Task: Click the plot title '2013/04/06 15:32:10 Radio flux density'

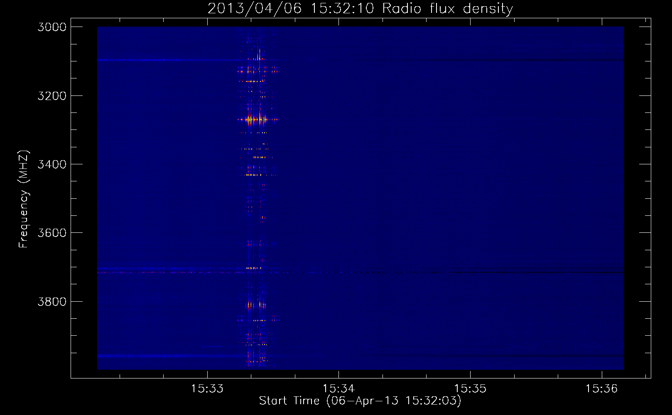Action: point(360,8)
